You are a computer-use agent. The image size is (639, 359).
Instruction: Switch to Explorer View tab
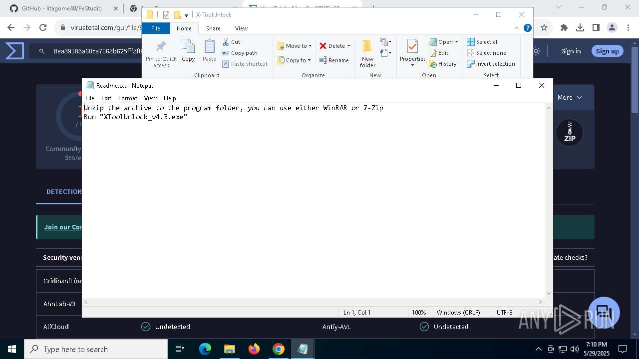pos(241,28)
